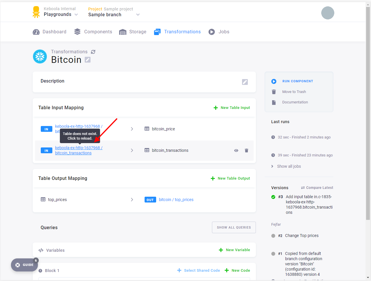Edit the Description with pencil icon

pyautogui.click(x=245, y=82)
